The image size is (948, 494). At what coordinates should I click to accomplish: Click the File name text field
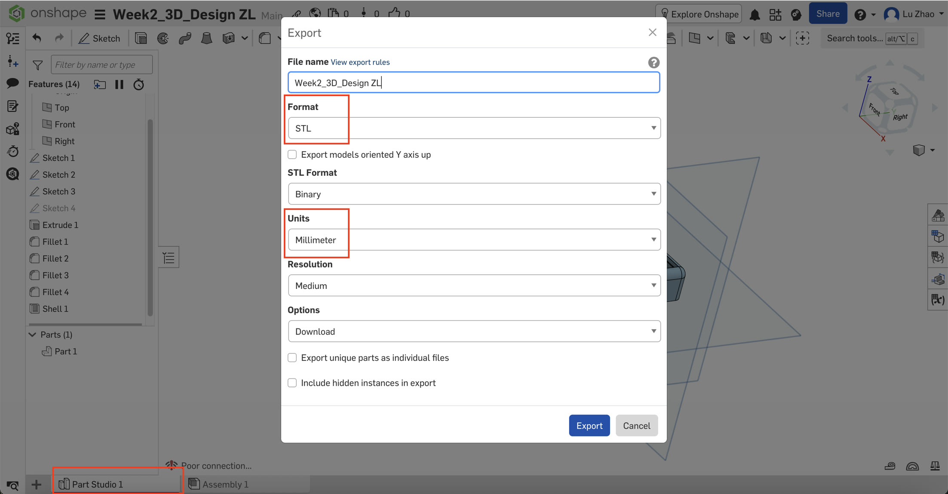point(474,83)
